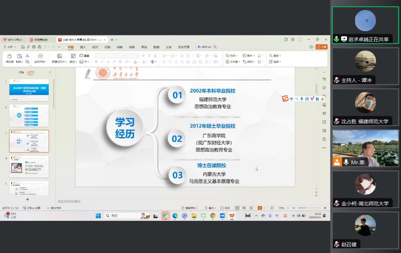This screenshot has width=401, height=253.
Task: Switch to the Design (设计) ribbon tab
Action: (x=95, y=47)
